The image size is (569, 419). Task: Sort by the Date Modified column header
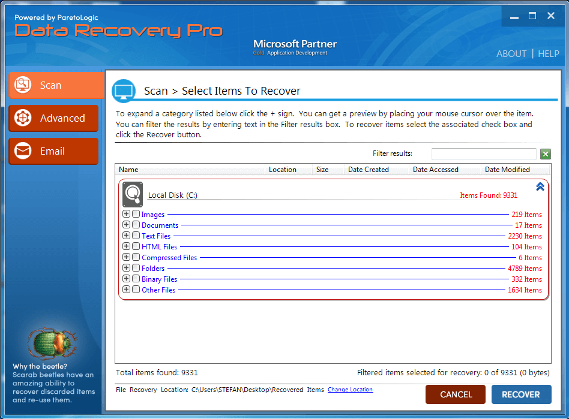point(516,170)
